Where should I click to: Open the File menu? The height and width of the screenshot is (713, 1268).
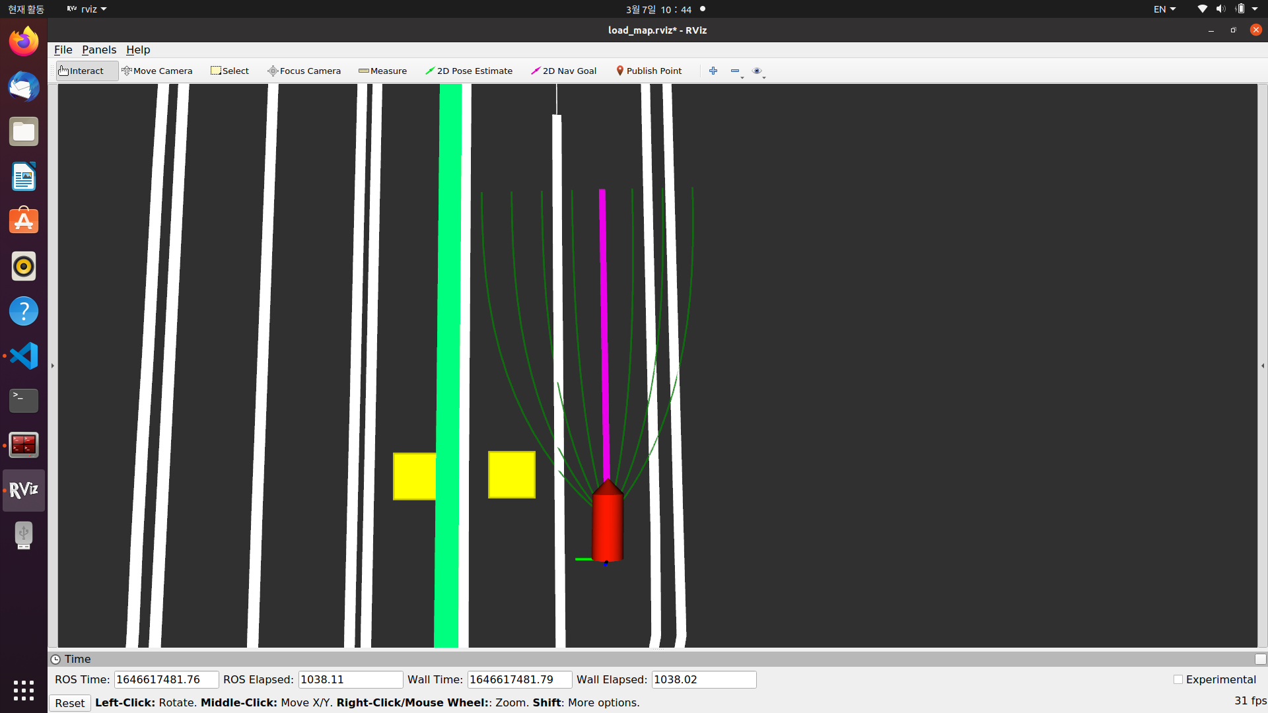coord(63,50)
